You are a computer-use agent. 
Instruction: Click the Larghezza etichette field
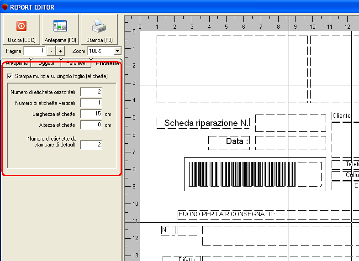tap(91, 114)
